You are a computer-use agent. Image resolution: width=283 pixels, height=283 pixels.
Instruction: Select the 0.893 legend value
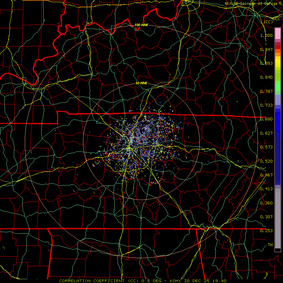(266, 63)
